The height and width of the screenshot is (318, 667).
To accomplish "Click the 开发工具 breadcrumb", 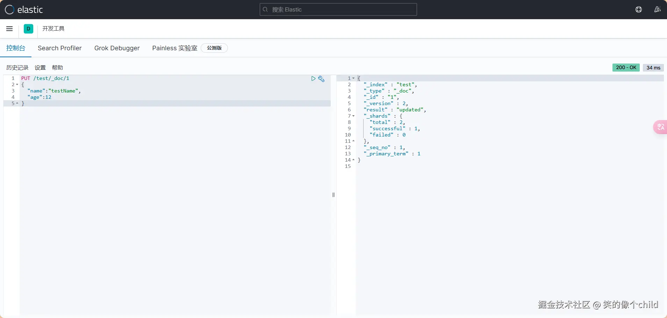I will tap(53, 29).
